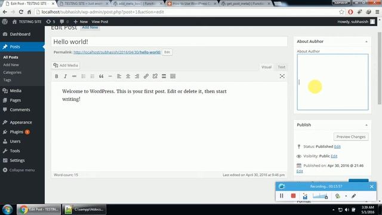The image size is (382, 215).
Task: Insert a numbered list
Action: [93, 76]
